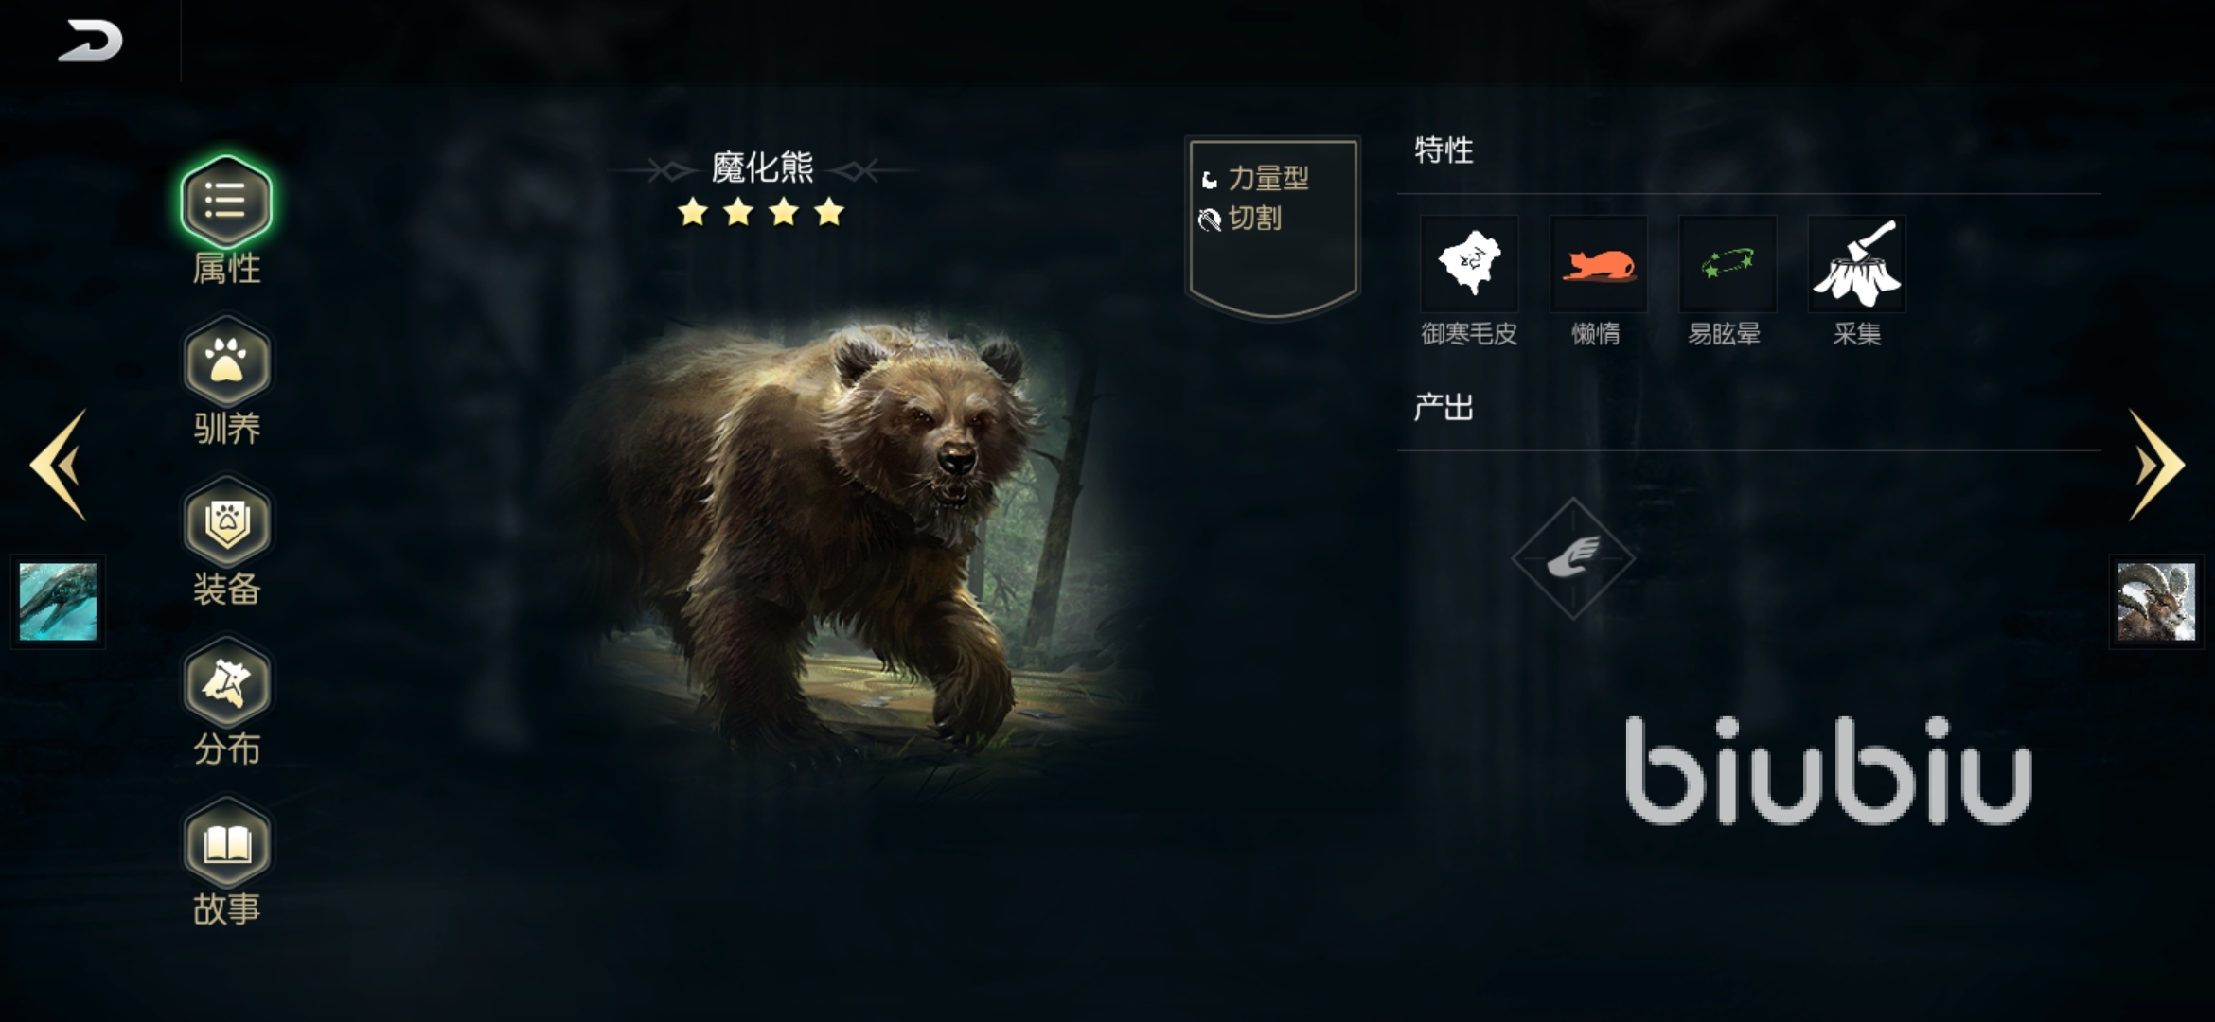This screenshot has height=1022, width=2215.
Task: Select the 御寒毛皮 fur trait icon
Action: point(1469,264)
